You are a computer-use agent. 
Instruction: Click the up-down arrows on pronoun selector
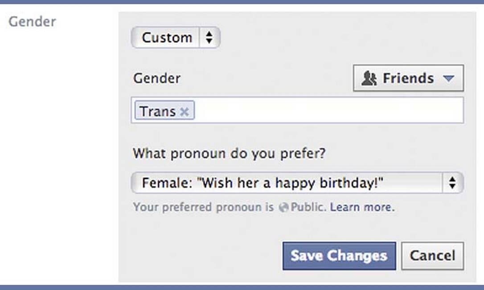(x=452, y=183)
